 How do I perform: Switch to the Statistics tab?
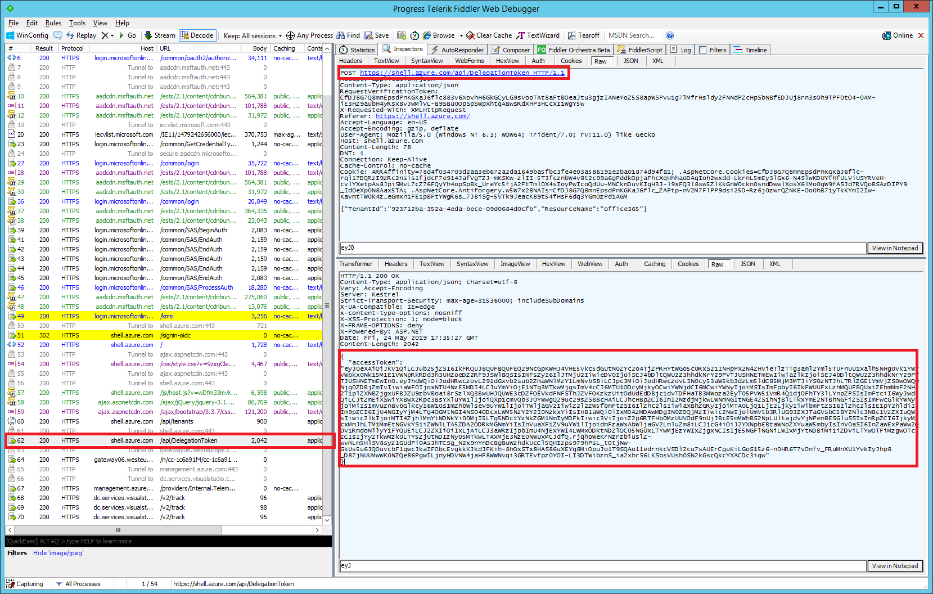tap(357, 50)
